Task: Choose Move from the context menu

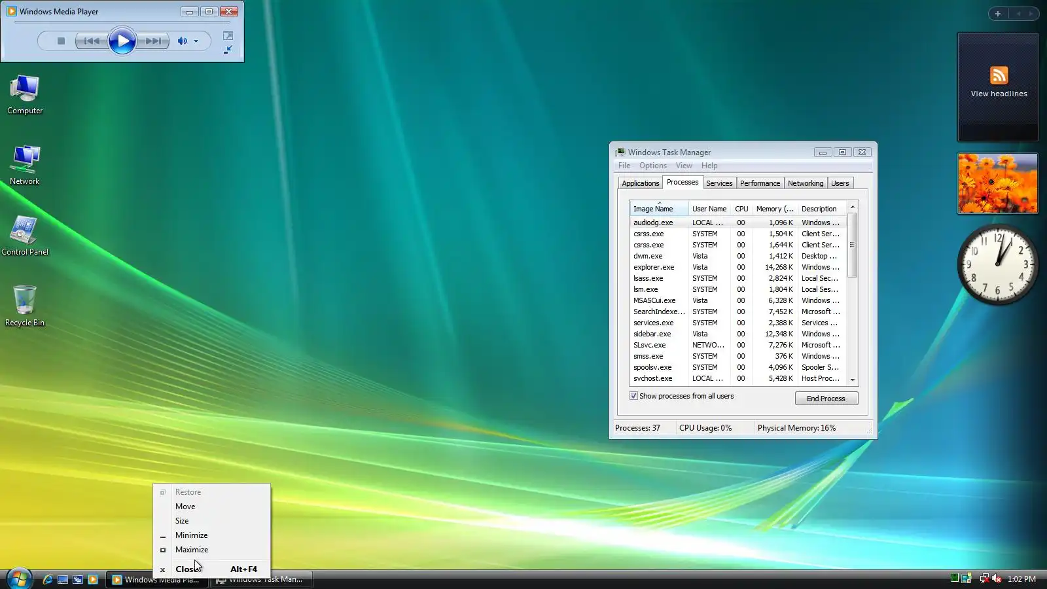Action: click(x=211, y=507)
